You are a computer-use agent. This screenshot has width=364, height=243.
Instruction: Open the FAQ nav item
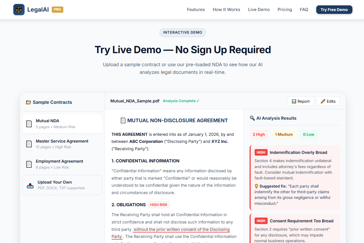point(304,10)
